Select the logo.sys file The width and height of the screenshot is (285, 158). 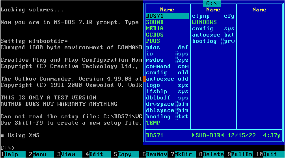(167, 85)
